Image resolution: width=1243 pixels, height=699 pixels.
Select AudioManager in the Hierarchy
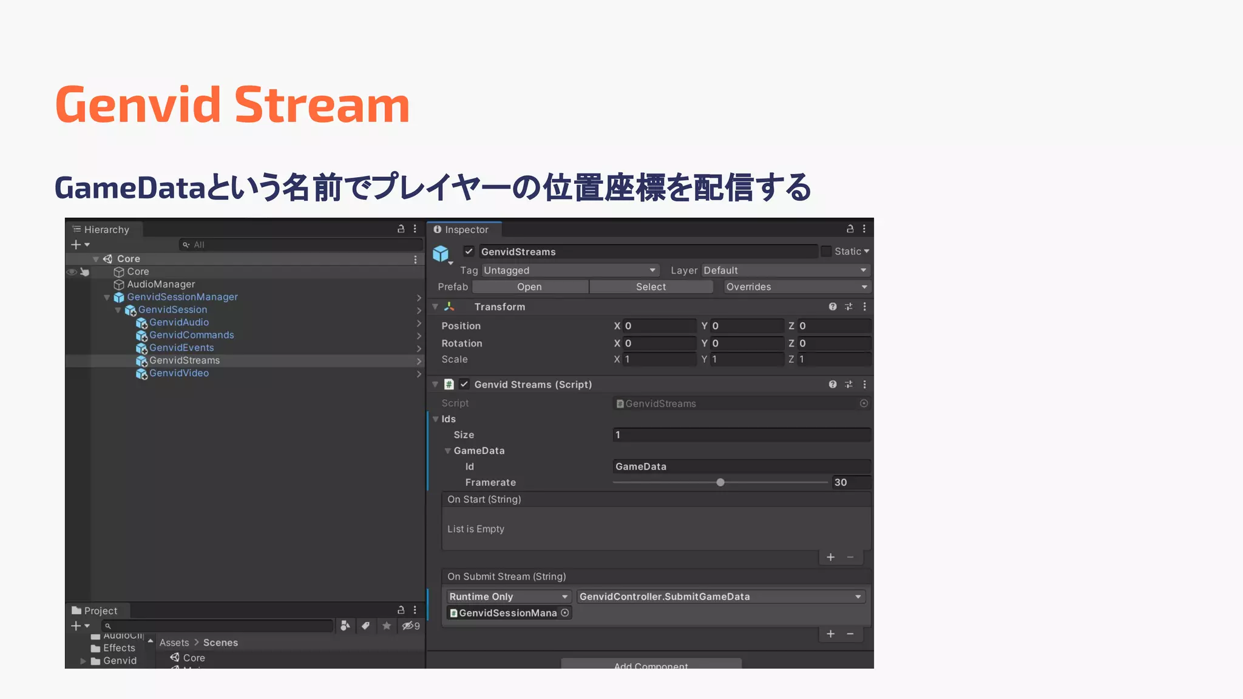pyautogui.click(x=161, y=285)
